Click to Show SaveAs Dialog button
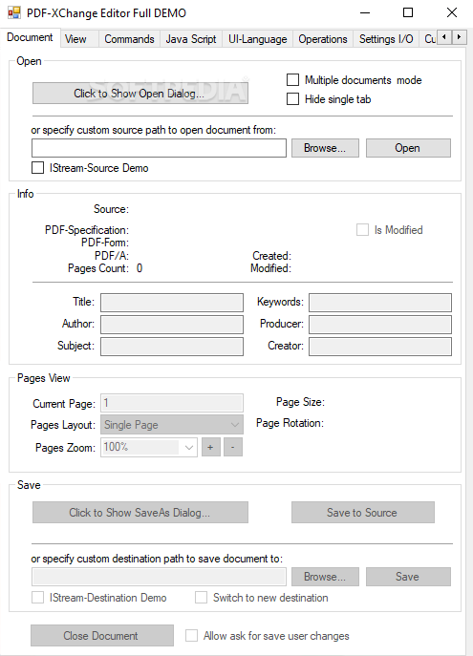473x656 pixels. pyautogui.click(x=140, y=513)
